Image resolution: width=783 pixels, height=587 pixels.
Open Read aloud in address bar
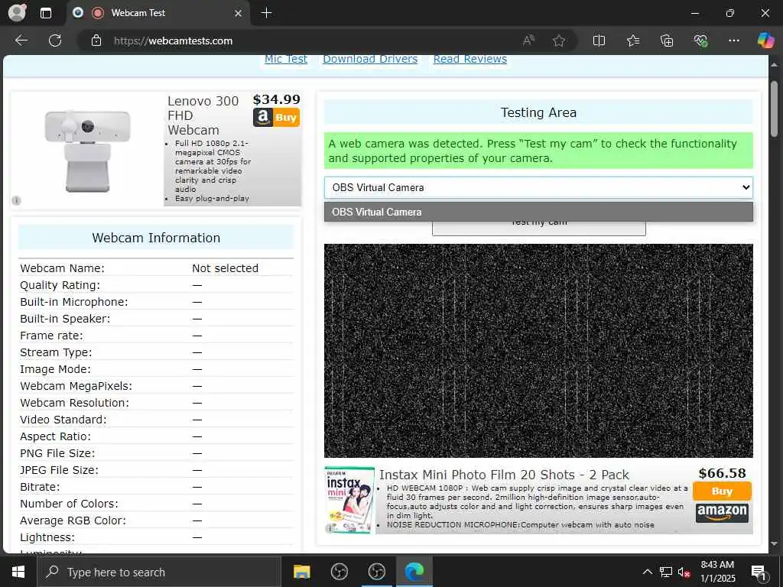(x=528, y=41)
